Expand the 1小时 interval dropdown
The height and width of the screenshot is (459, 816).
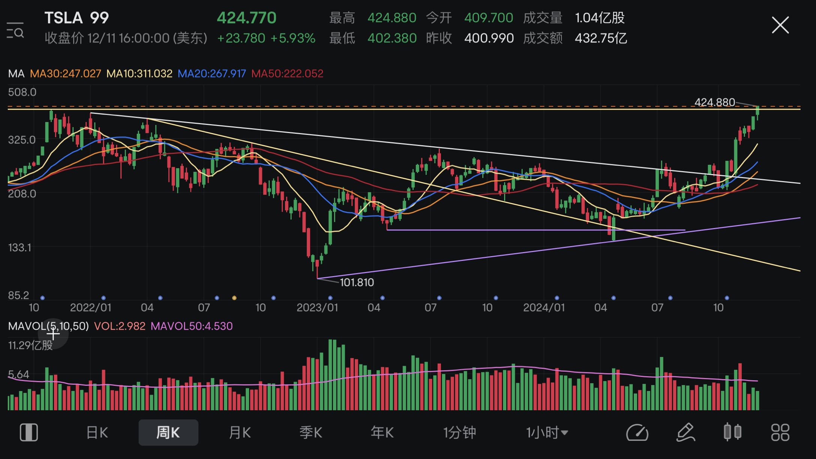(x=547, y=433)
